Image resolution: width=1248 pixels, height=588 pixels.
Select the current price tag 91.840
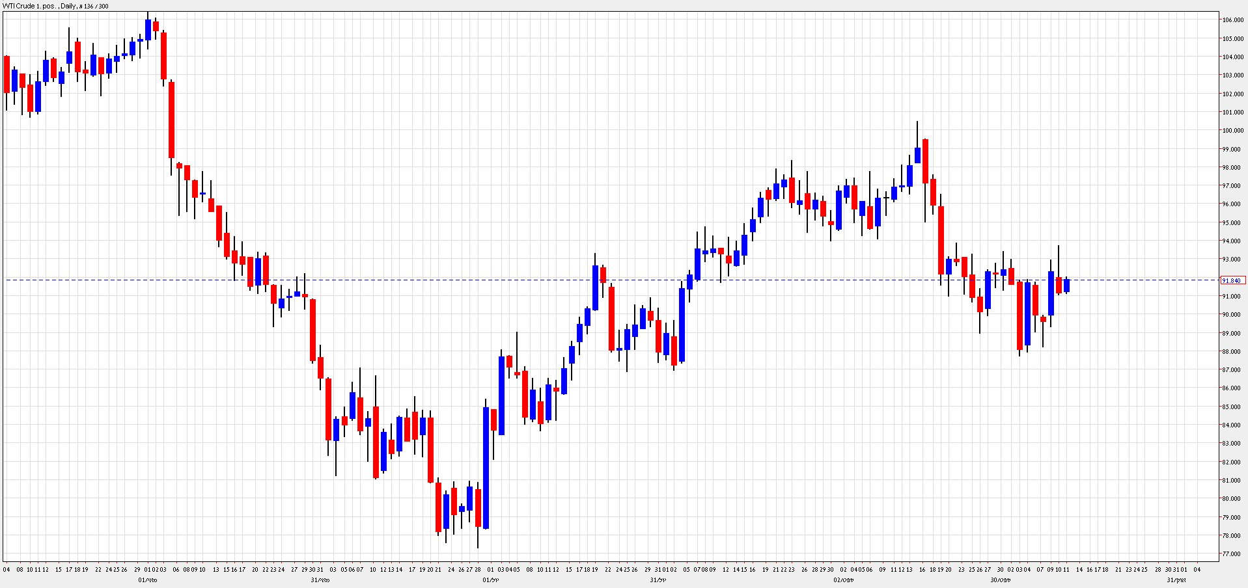tap(1233, 280)
